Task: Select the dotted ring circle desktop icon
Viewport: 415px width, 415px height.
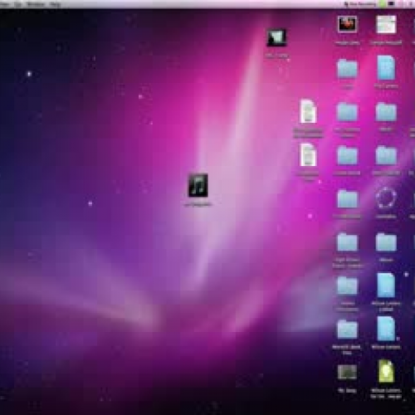Action: (x=386, y=198)
